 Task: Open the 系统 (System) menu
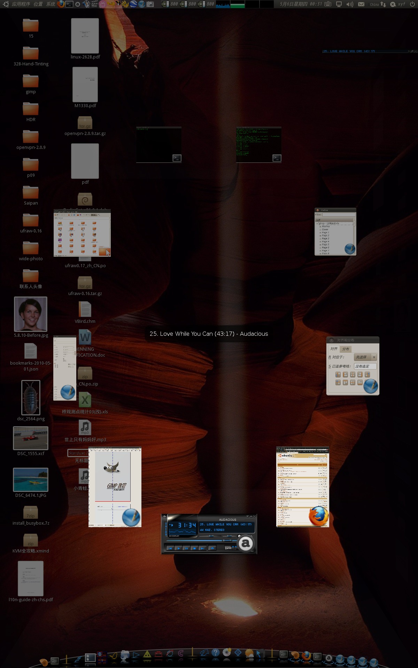tap(51, 4)
